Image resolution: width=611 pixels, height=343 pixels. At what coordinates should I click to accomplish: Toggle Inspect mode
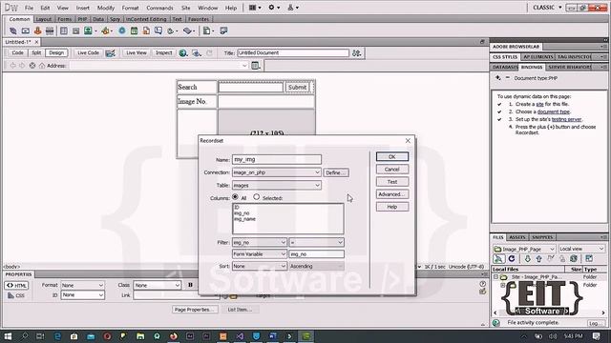click(x=163, y=53)
